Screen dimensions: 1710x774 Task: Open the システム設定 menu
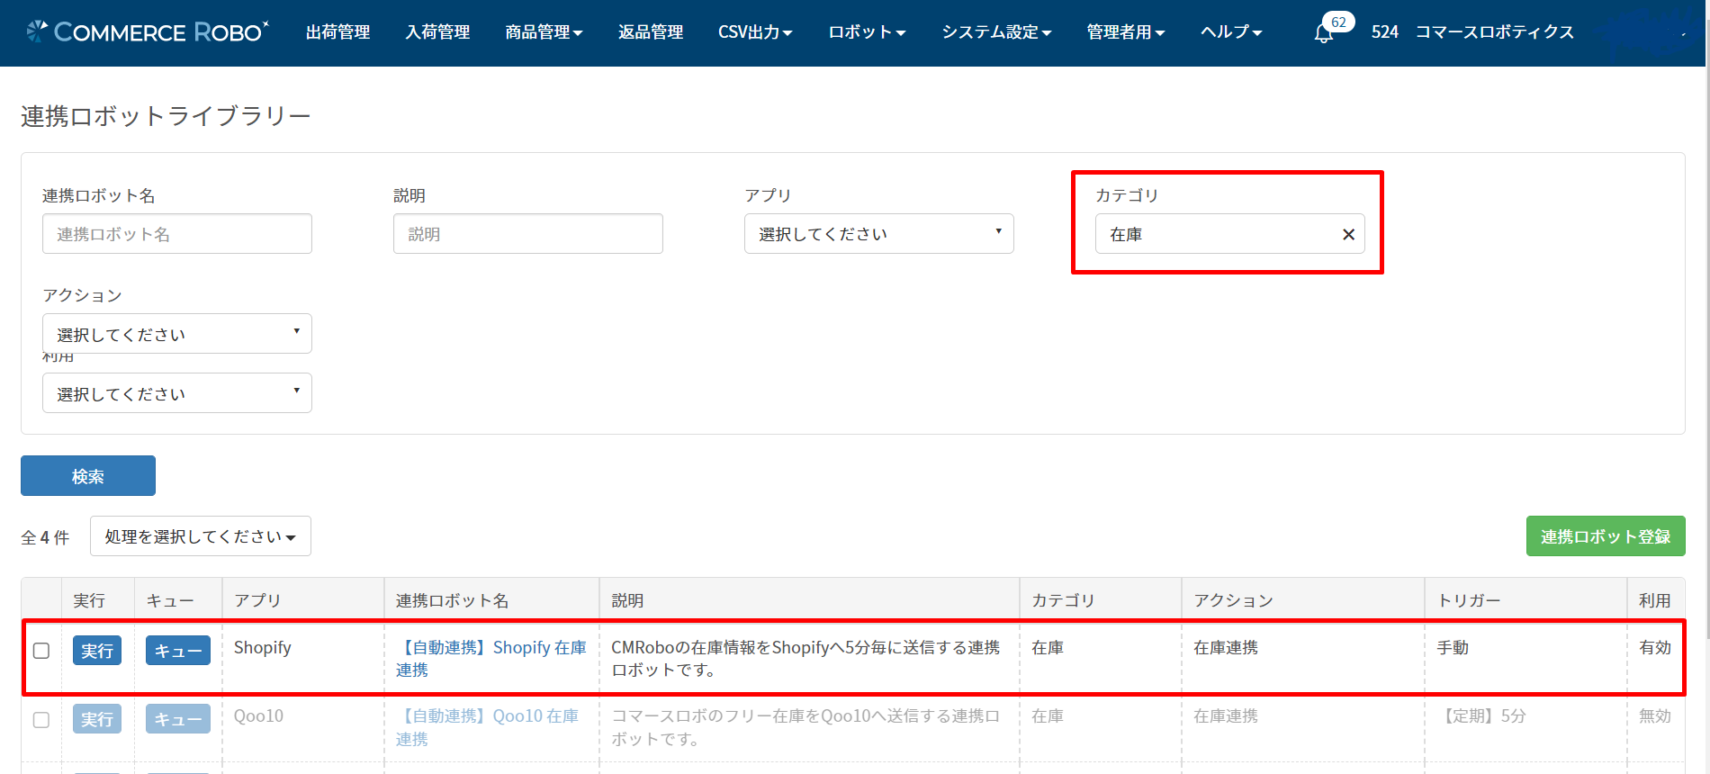996,32
